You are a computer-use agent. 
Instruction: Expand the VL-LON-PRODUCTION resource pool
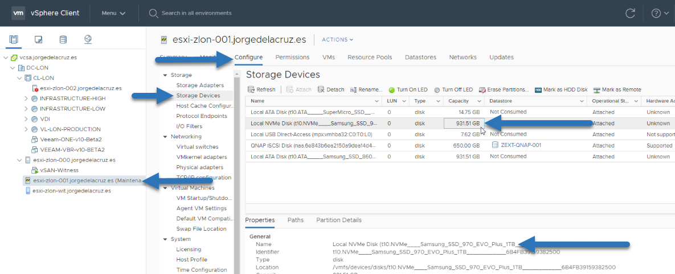tap(27, 129)
